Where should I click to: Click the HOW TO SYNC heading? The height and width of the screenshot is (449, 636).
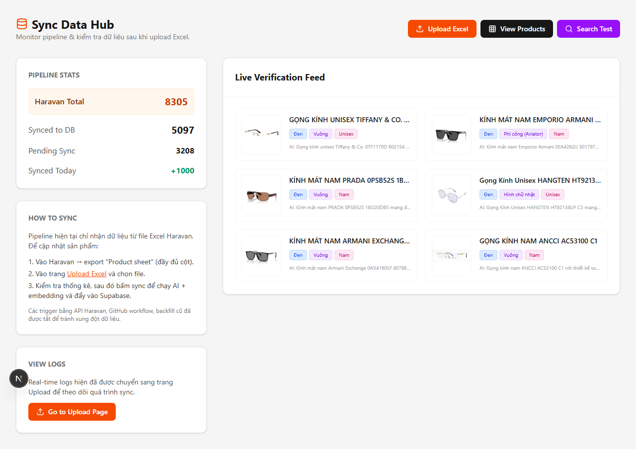pos(53,218)
